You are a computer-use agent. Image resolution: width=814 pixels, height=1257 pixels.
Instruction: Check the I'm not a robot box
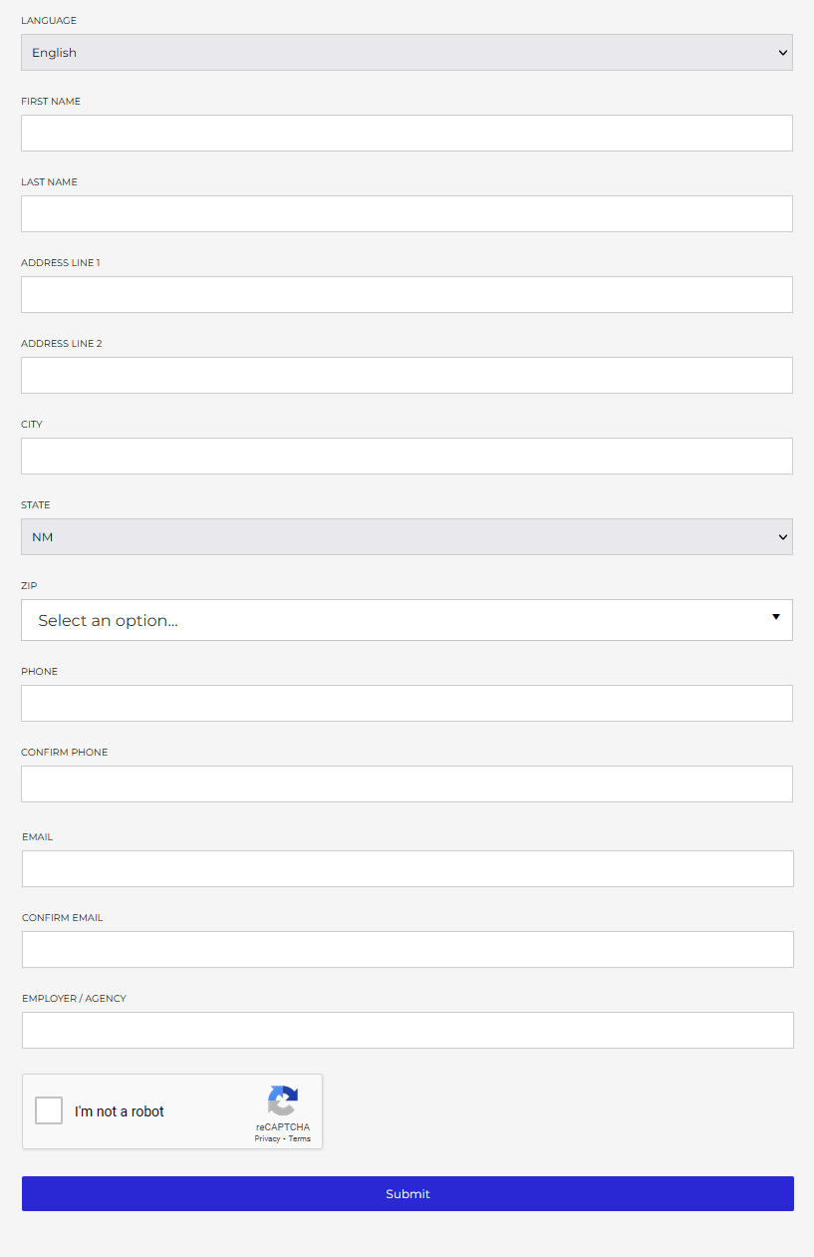pos(49,1110)
